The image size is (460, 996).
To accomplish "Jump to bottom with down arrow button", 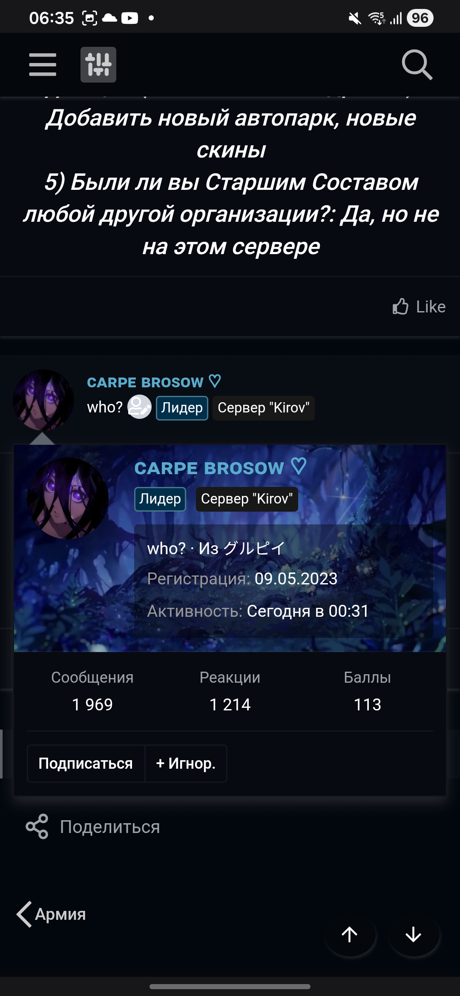I will click(413, 935).
